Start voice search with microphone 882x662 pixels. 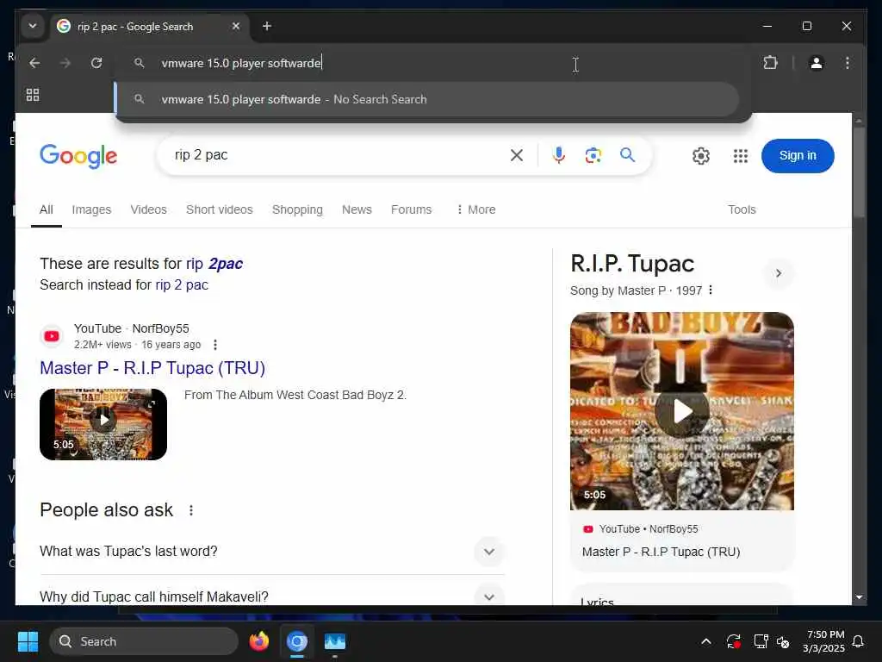tap(558, 155)
